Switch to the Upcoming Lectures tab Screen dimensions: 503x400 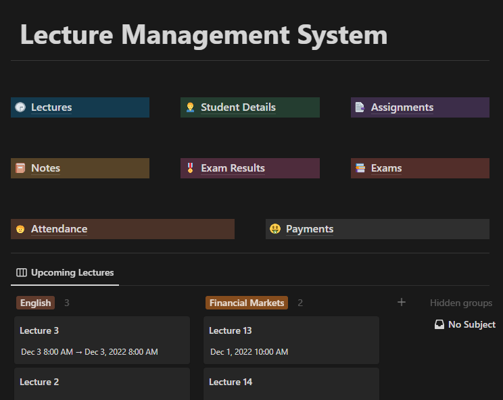click(x=66, y=273)
